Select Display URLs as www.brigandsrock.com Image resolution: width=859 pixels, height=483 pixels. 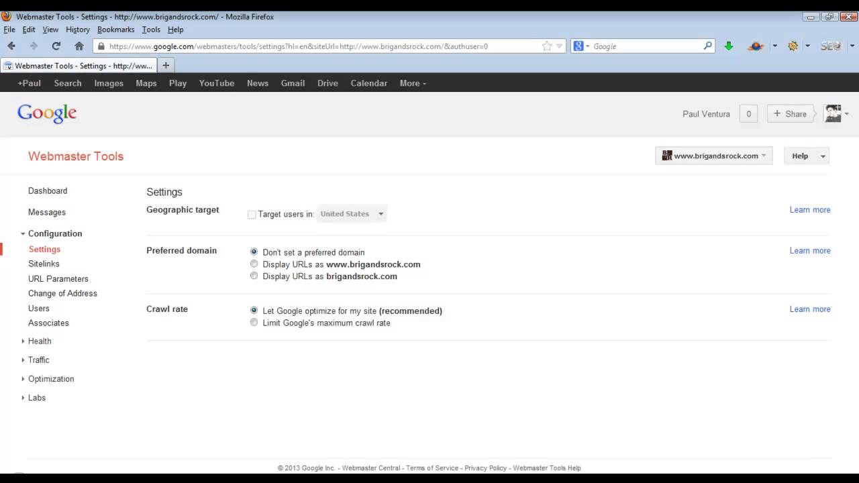(254, 264)
